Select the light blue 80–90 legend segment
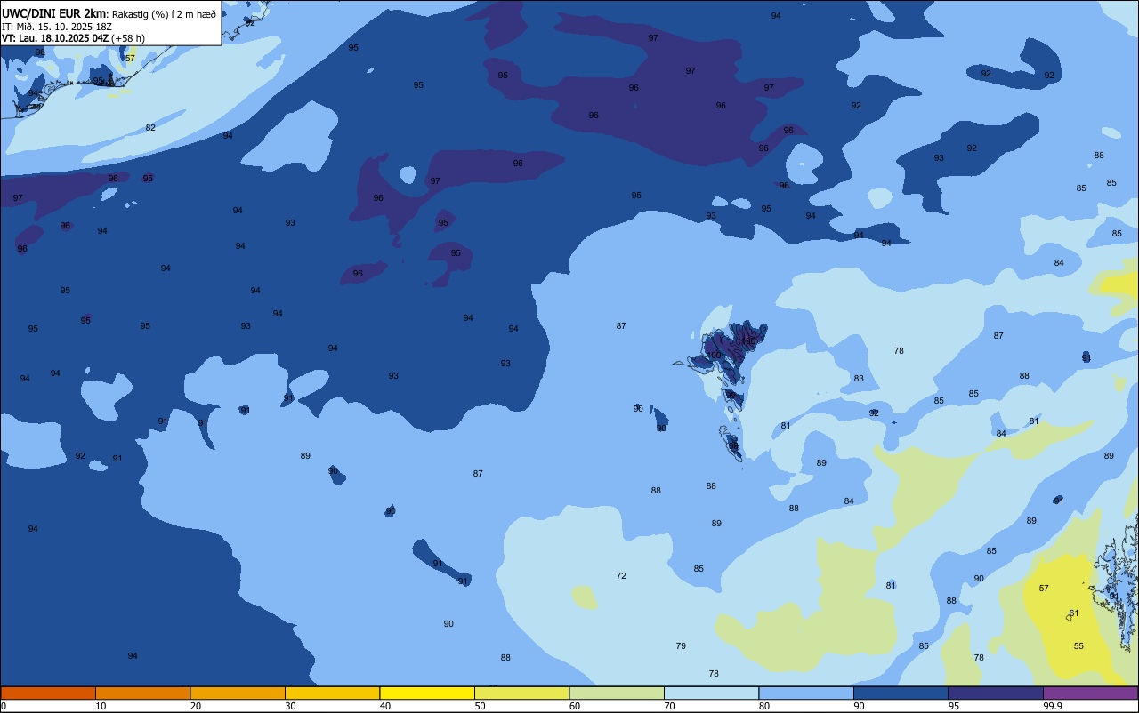 click(806, 693)
